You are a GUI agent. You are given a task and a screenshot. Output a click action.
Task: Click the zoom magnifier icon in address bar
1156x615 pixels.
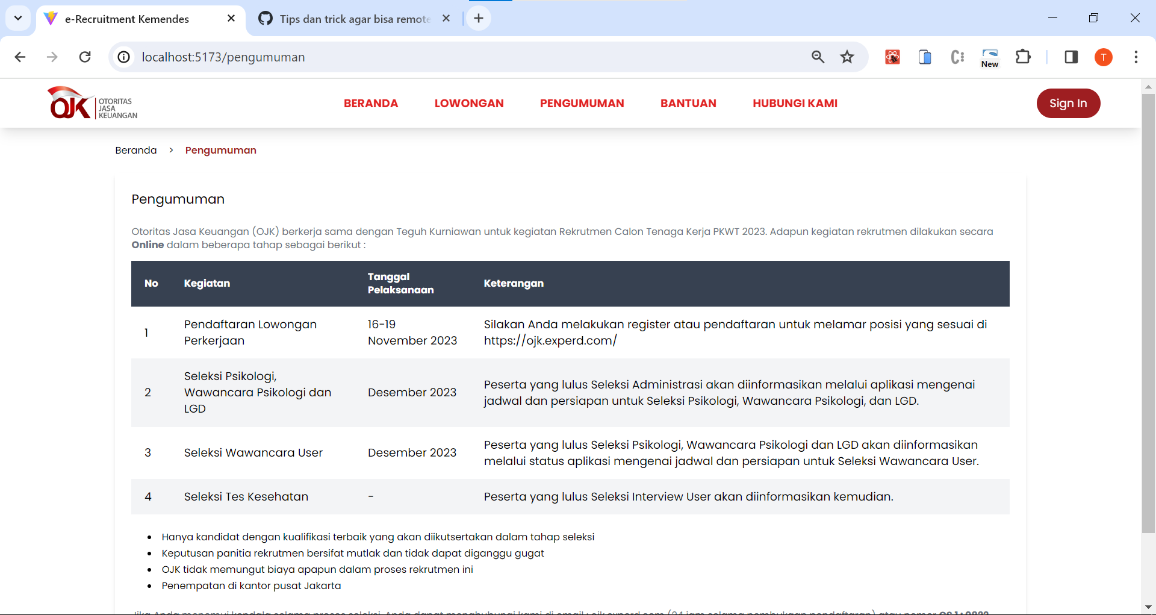tap(818, 57)
